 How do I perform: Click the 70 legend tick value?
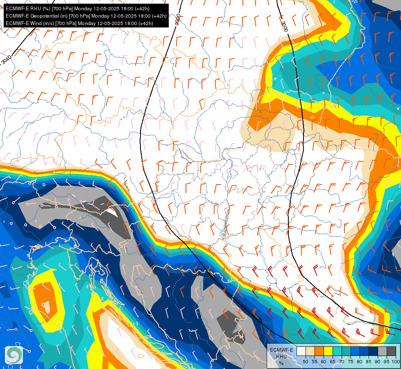(342, 362)
